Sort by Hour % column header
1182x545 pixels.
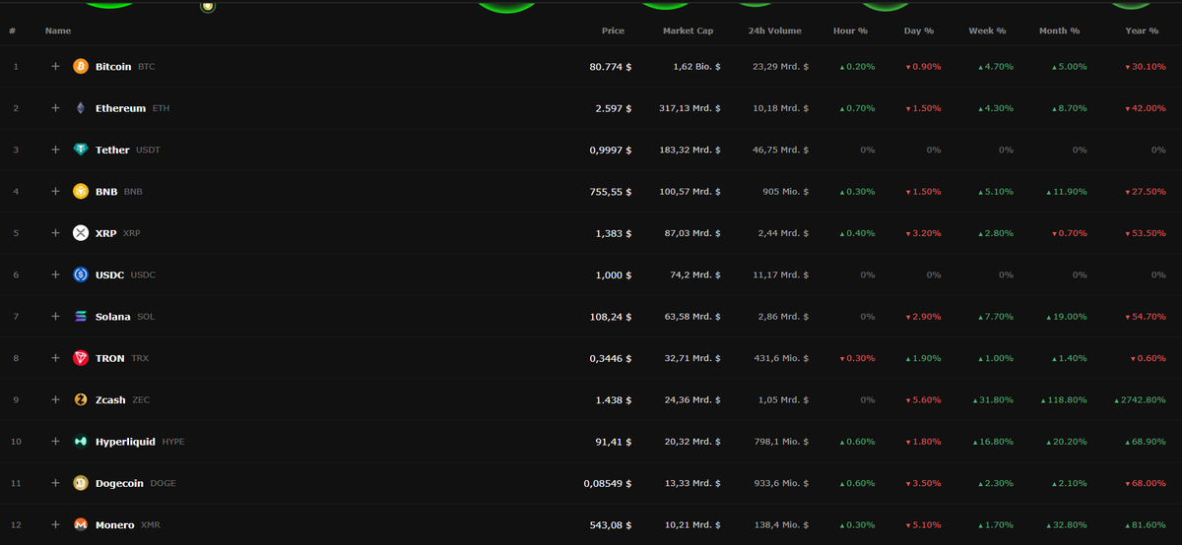pos(850,30)
